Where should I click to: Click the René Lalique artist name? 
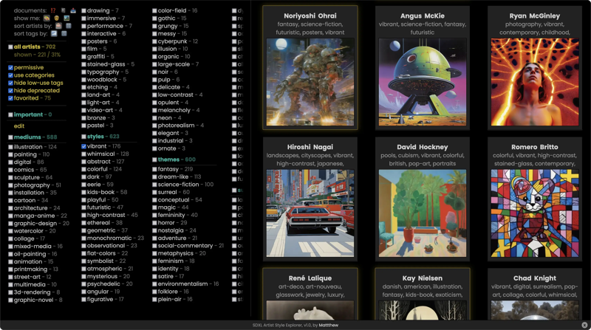click(310, 278)
